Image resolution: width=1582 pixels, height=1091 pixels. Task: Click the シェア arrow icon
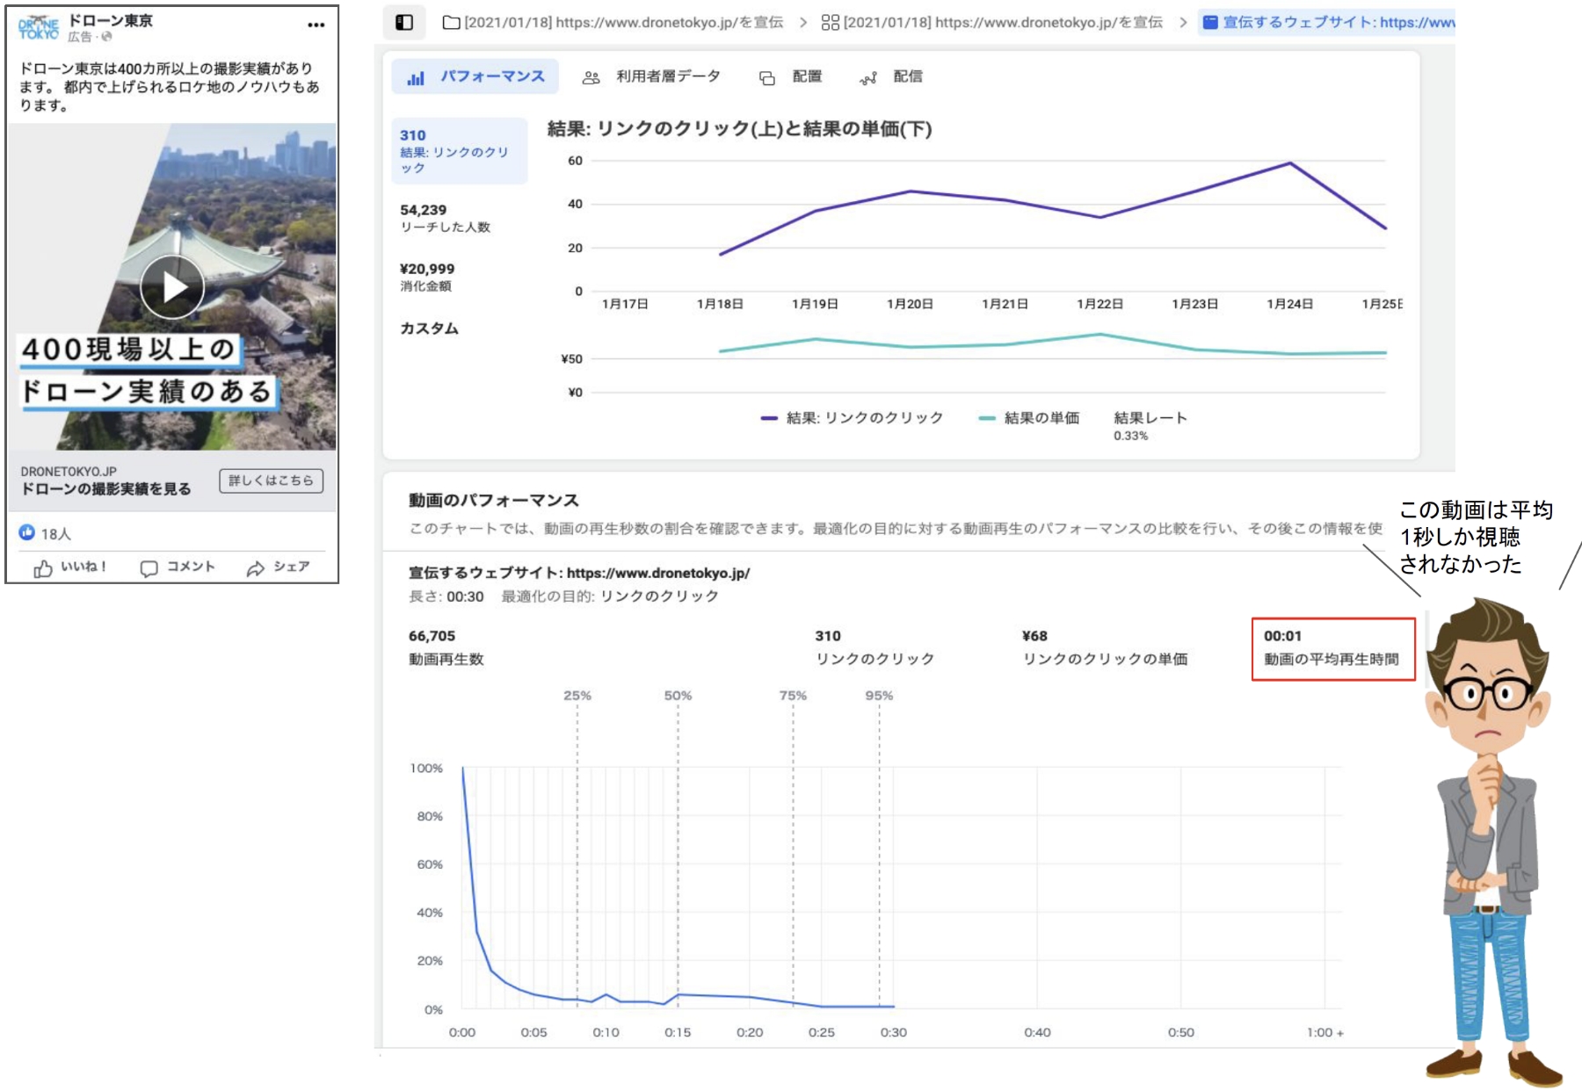click(256, 568)
